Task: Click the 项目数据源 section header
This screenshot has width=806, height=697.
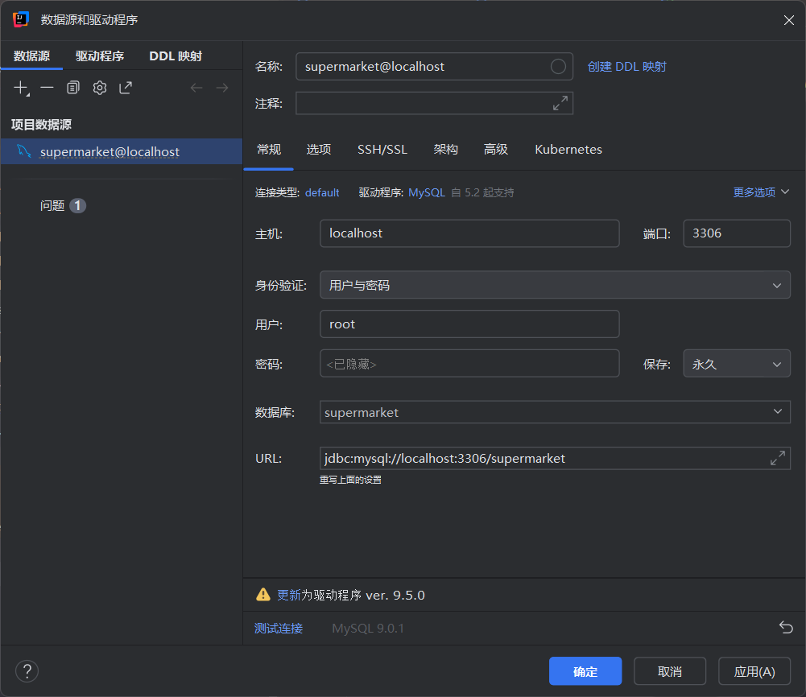Action: click(41, 124)
